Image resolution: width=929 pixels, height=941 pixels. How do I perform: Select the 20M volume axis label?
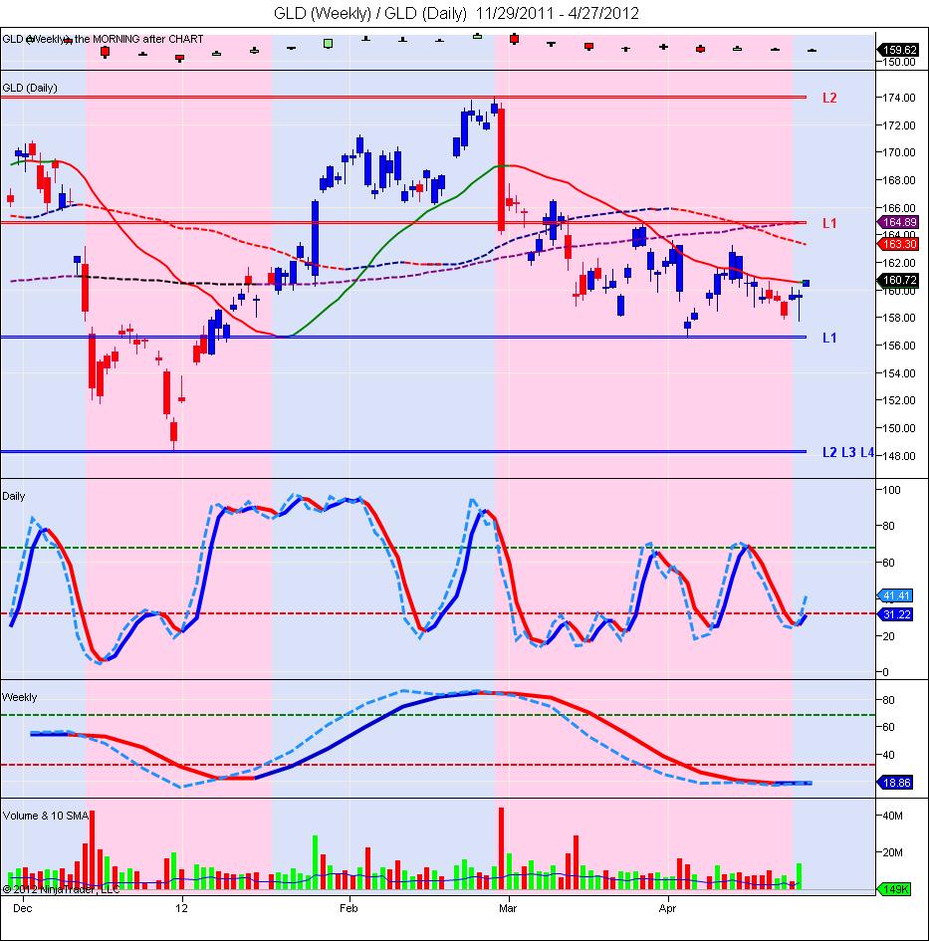pyautogui.click(x=893, y=852)
